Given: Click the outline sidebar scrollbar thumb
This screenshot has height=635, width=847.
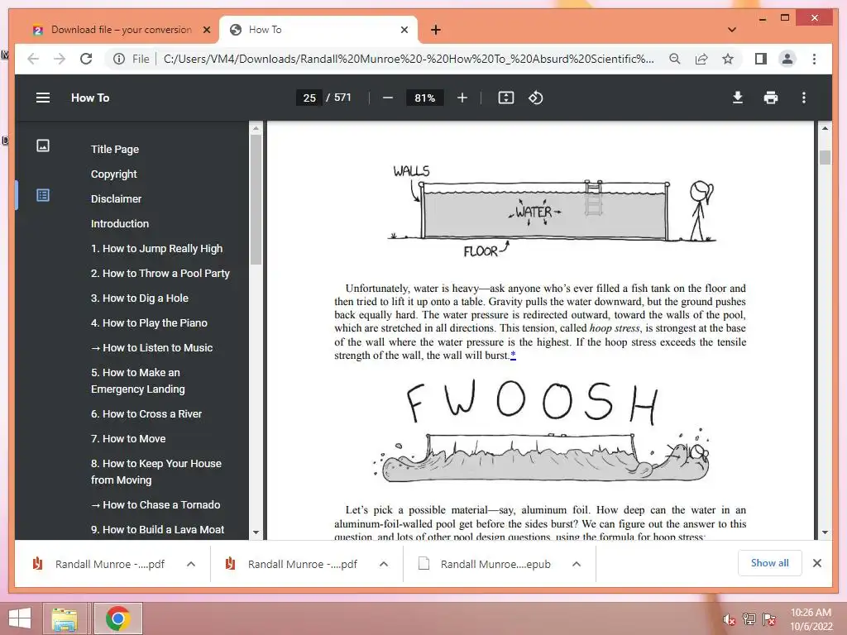Looking at the screenshot, I should coord(256,199).
